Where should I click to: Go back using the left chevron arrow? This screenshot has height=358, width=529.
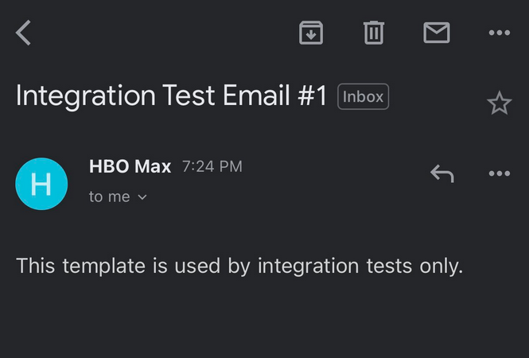[x=23, y=33]
